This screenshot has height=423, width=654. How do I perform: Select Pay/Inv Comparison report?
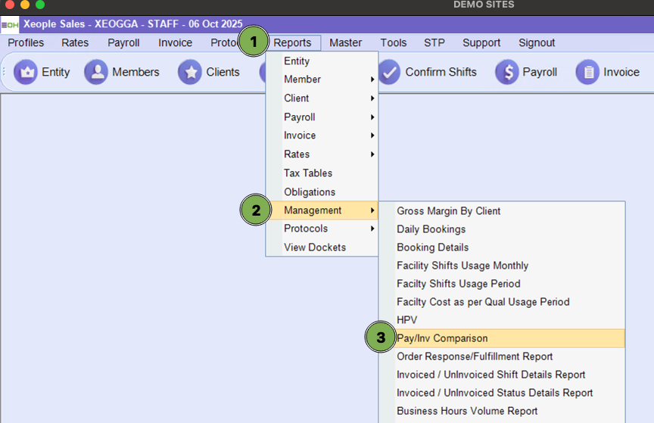coord(442,338)
